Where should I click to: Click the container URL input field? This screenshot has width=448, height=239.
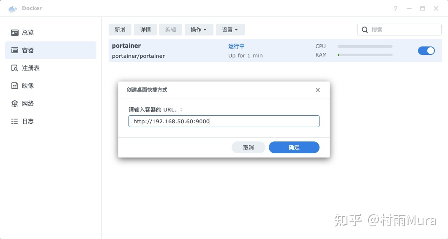click(224, 122)
